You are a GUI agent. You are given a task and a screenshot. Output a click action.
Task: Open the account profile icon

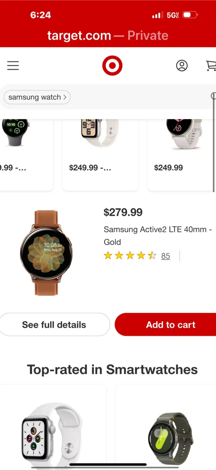pos(182,66)
